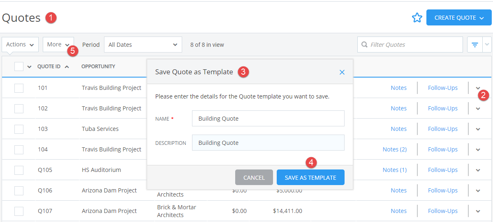Click the search magnifier in Filter Quotes
Screen dimensions: 493x222
coord(364,45)
